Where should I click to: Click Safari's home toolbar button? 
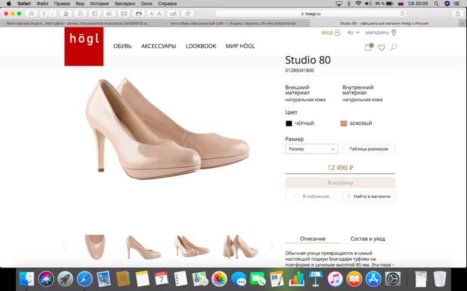point(66,13)
